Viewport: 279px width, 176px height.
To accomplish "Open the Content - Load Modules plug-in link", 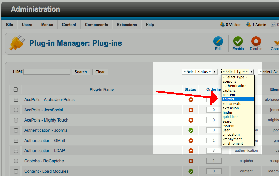I will click(46, 171).
